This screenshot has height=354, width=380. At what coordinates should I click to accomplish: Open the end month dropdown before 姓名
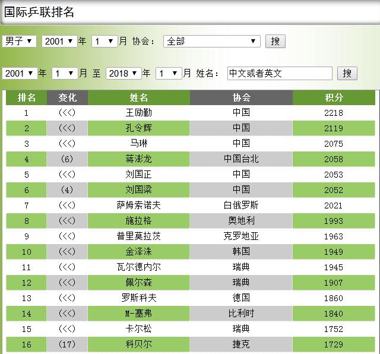(x=169, y=73)
